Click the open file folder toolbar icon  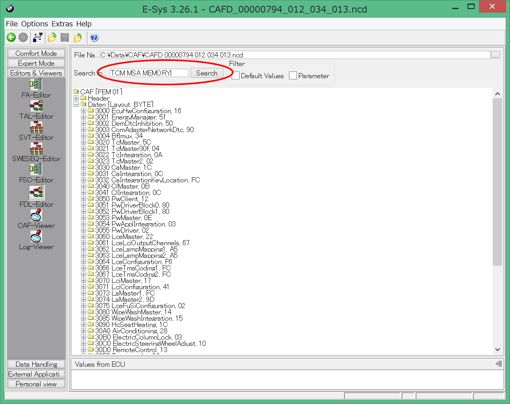coord(52,37)
